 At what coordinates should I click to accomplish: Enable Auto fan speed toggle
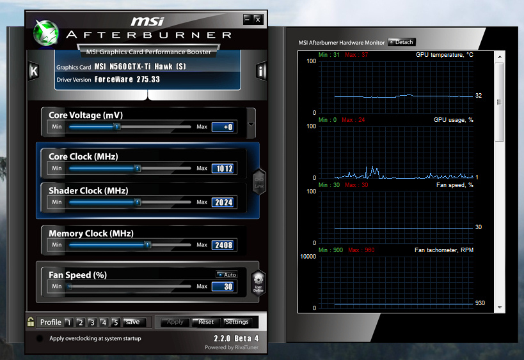point(226,274)
